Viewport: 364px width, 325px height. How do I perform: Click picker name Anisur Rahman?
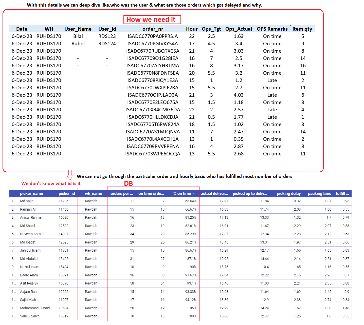click(x=32, y=217)
